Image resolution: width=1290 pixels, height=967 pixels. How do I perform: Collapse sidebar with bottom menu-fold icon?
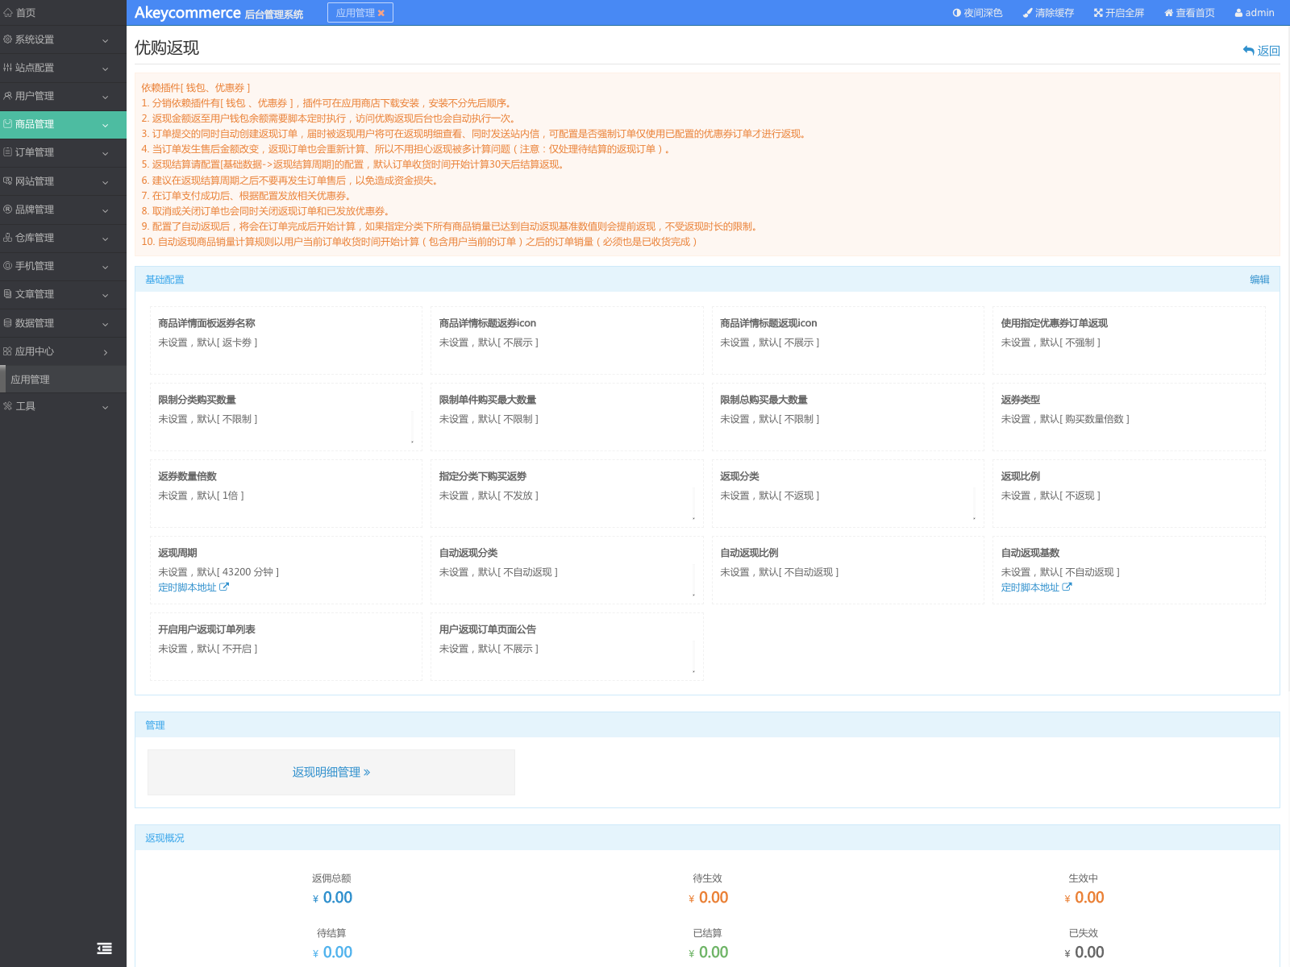coord(104,948)
